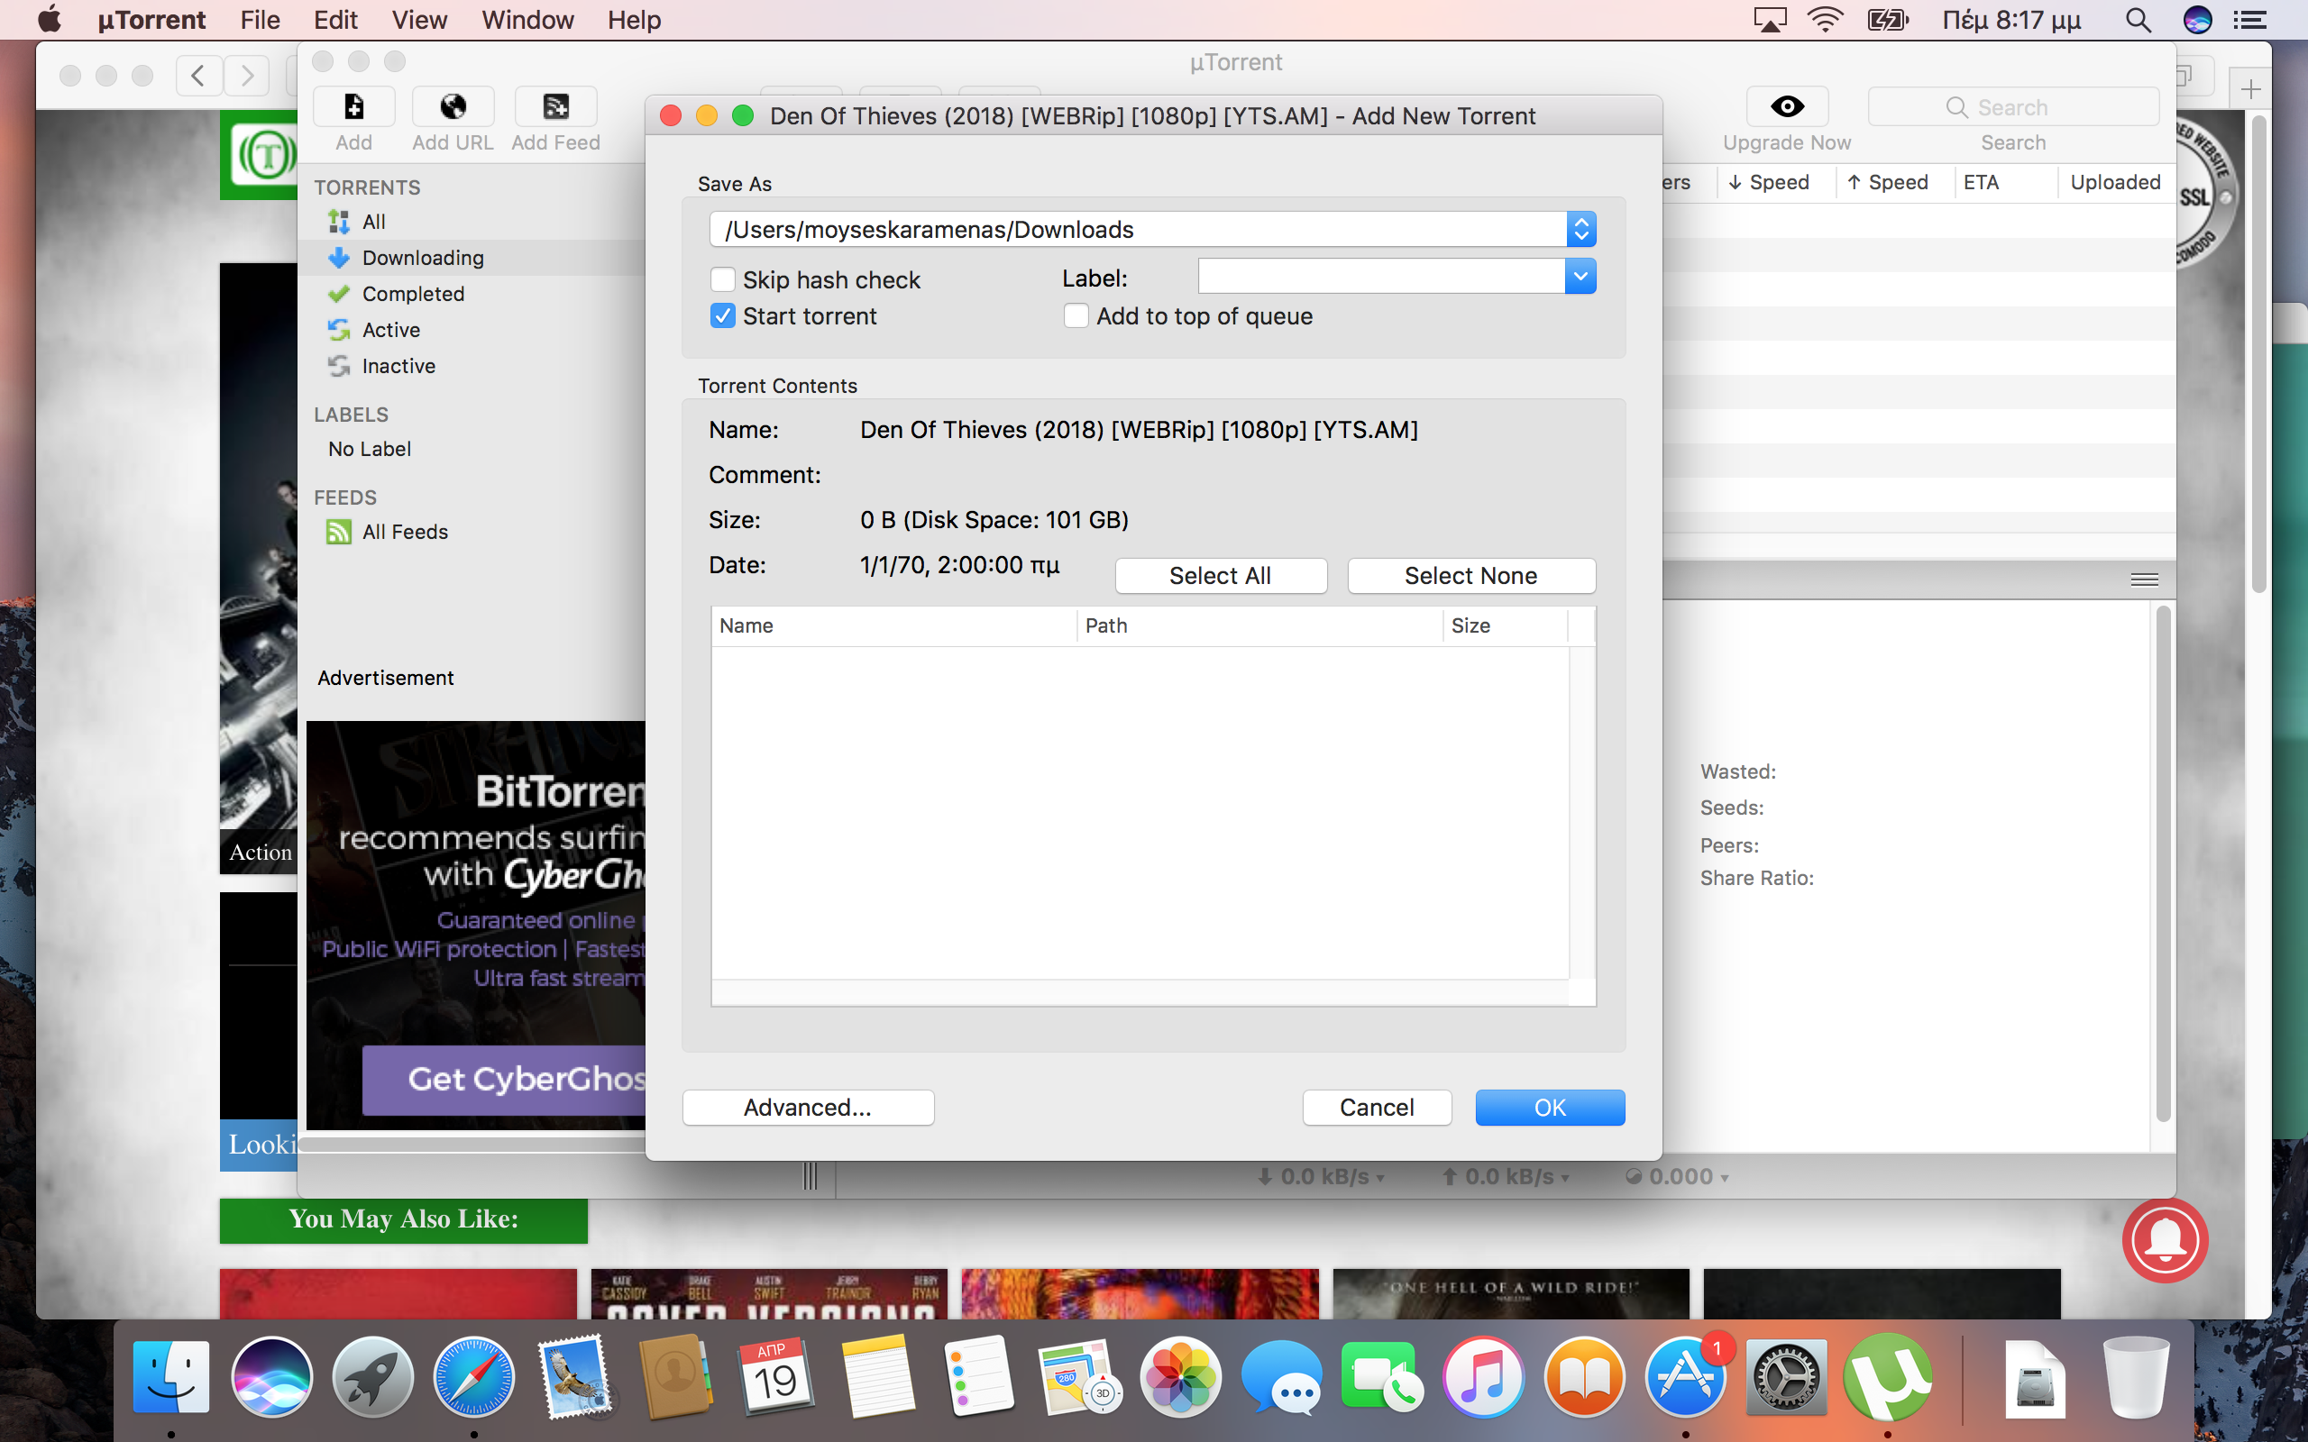
Task: Click the AirPlay display icon
Action: (1770, 20)
